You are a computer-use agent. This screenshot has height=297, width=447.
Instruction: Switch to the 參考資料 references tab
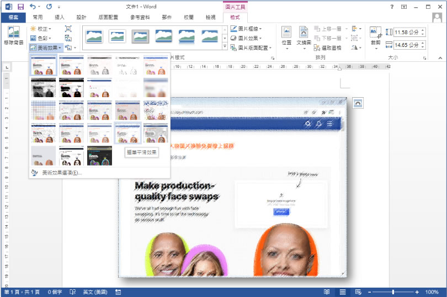[x=140, y=18]
